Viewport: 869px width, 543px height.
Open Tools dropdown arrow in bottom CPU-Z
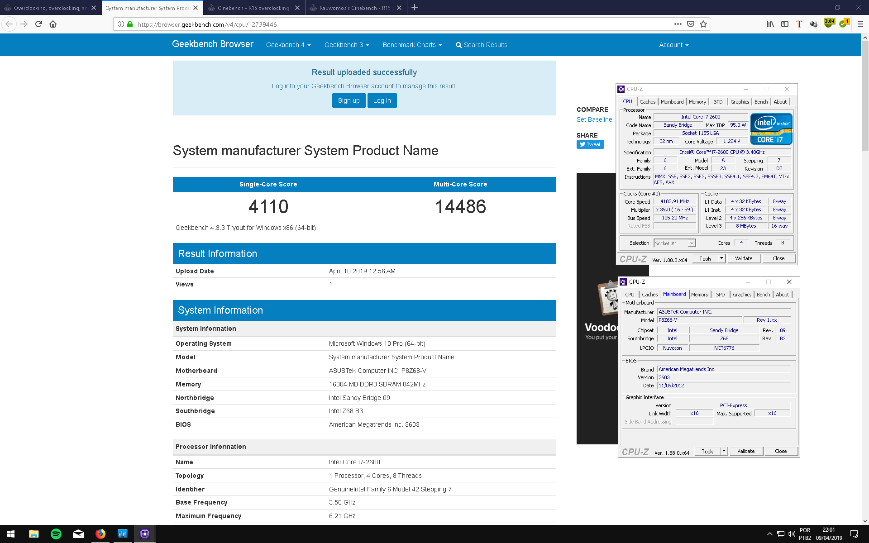pos(724,451)
